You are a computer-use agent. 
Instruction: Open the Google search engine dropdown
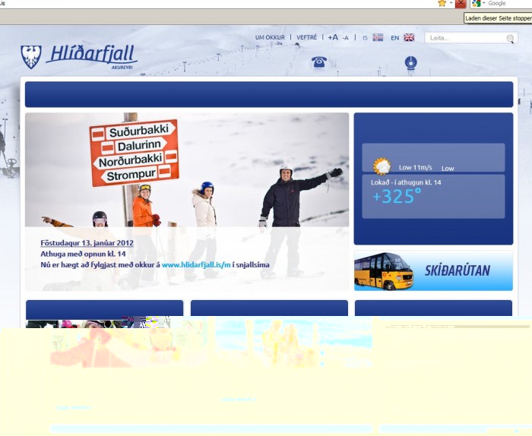[x=484, y=4]
